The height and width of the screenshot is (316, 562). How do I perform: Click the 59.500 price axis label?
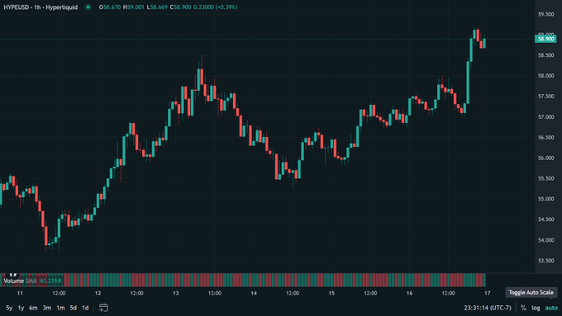[x=545, y=14]
